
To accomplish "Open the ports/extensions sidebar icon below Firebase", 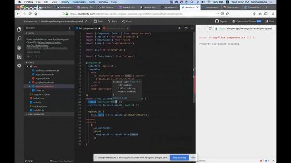I will point(19,57).
